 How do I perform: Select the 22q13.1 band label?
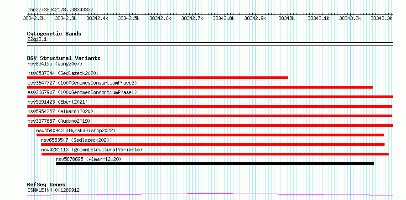pos(37,40)
